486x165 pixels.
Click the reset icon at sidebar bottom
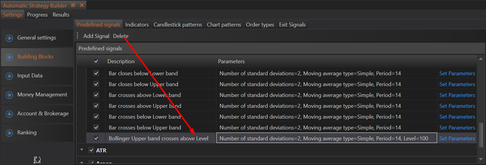click(37, 160)
